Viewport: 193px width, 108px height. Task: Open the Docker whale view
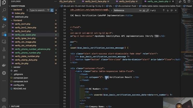coord(4,65)
